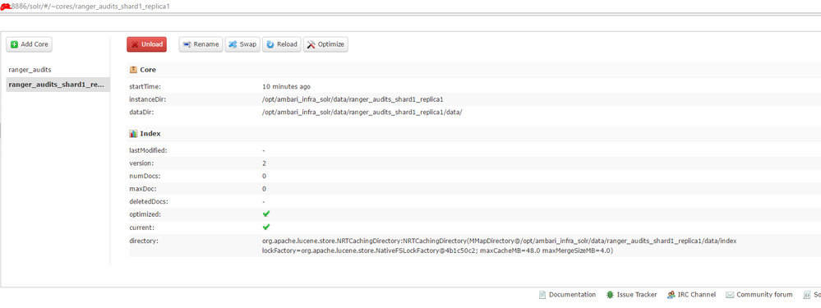The image size is (821, 308).
Task: Open the Issue Tracker link
Action: tap(637, 294)
